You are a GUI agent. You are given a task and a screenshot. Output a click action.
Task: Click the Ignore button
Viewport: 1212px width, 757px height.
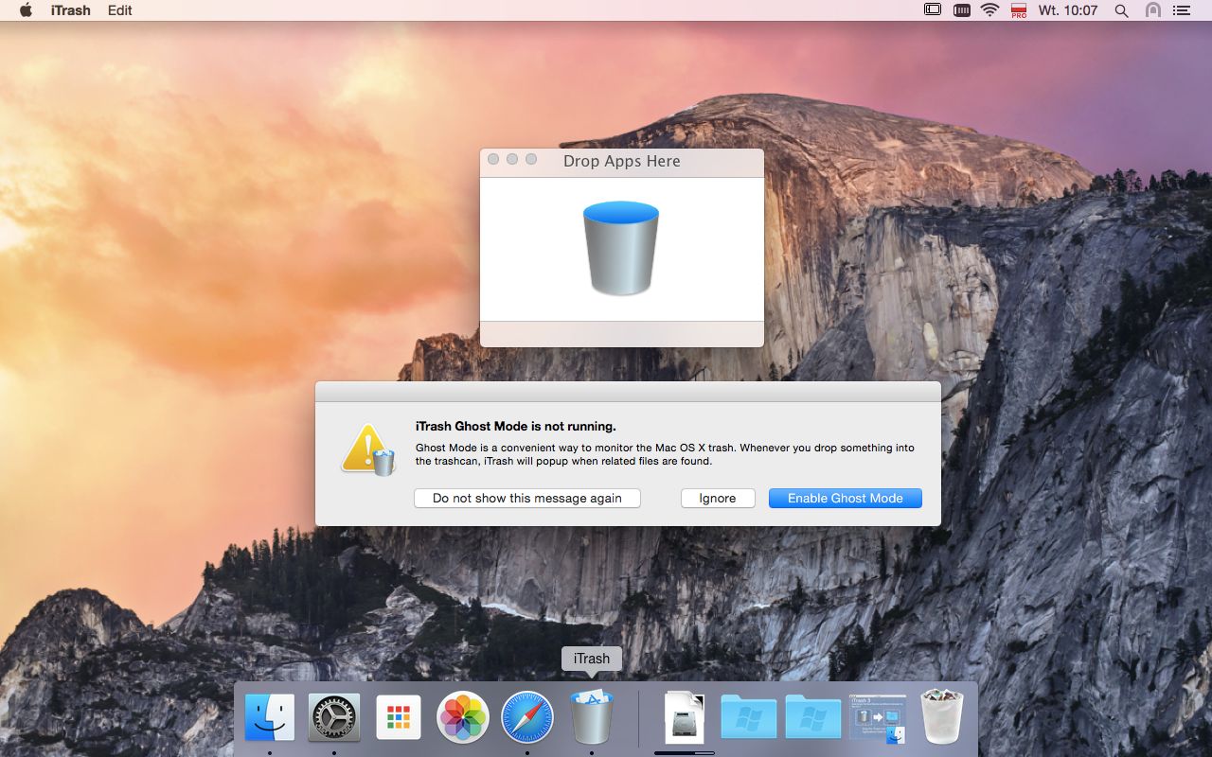[x=718, y=498]
